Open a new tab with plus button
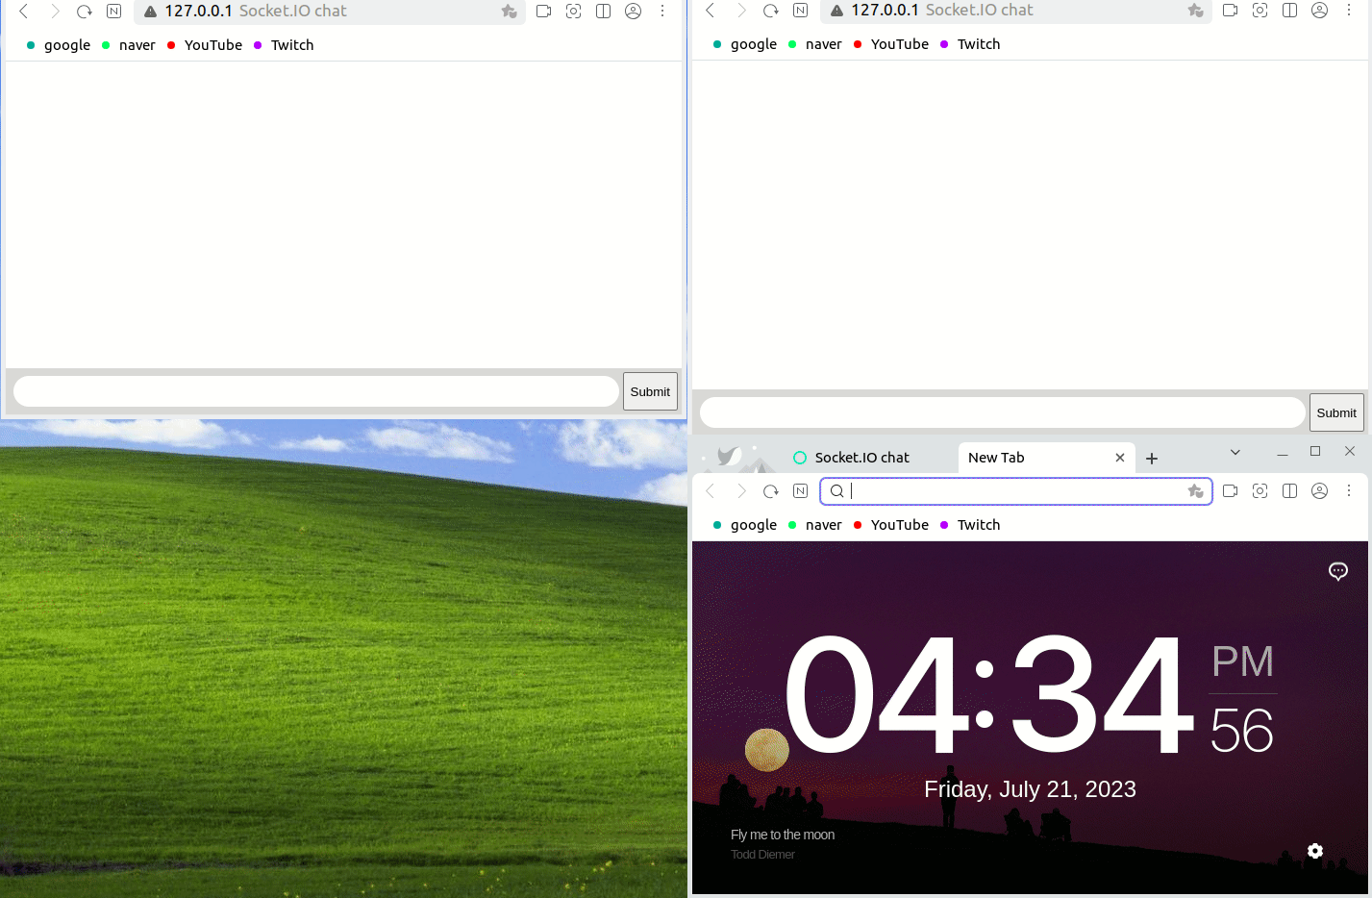The height and width of the screenshot is (898, 1372). (1152, 459)
